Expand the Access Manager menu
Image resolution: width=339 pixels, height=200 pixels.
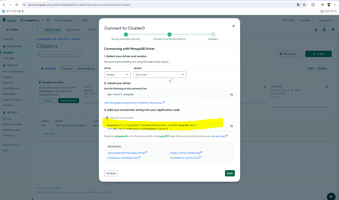[x=65, y=20]
